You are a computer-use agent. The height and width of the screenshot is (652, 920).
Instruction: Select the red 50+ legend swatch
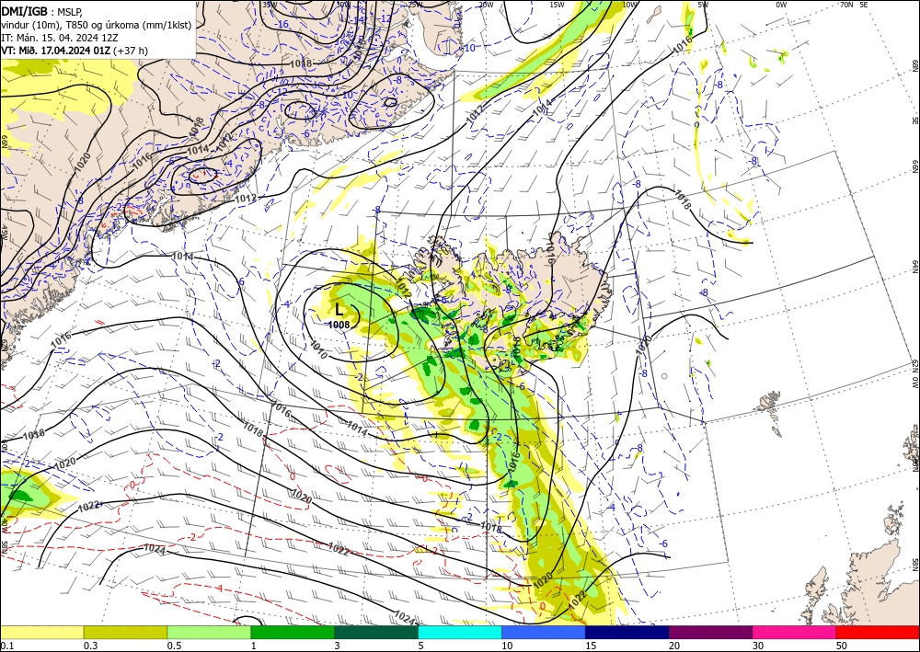click(x=878, y=632)
